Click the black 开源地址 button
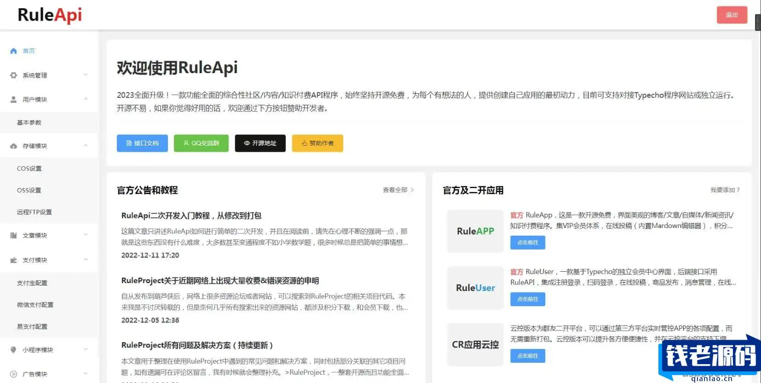Image resolution: width=761 pixels, height=383 pixels. pos(260,143)
